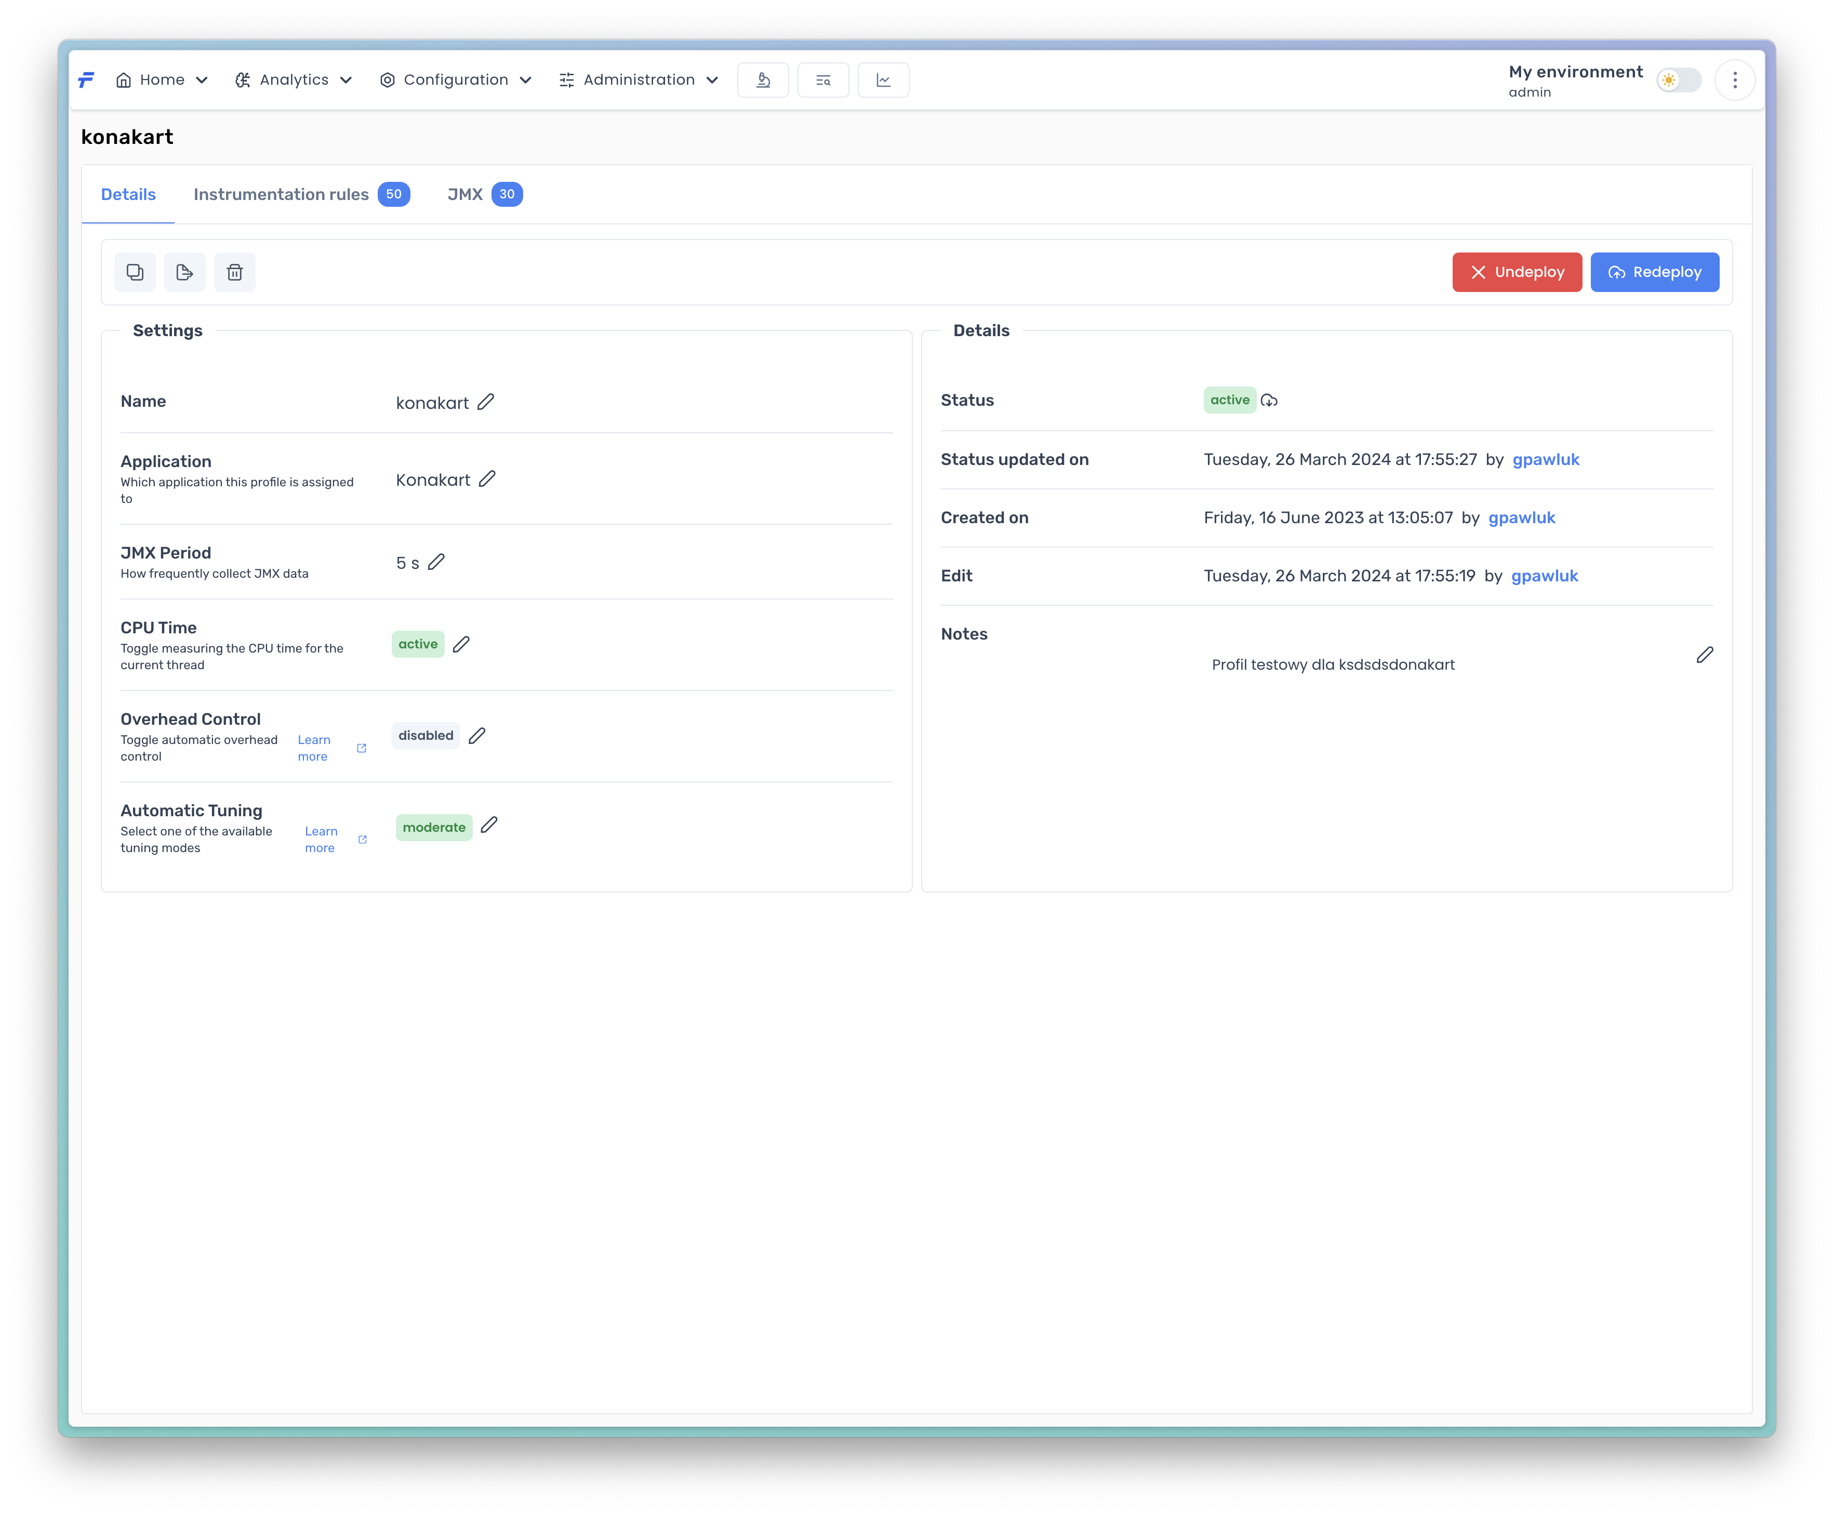Toggle the light/dark theme switch
1834x1514 pixels.
pyautogui.click(x=1679, y=80)
